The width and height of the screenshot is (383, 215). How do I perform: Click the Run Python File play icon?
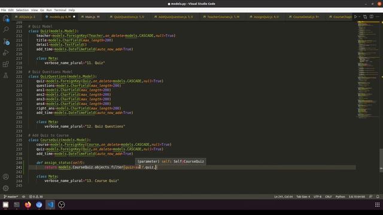355,17
